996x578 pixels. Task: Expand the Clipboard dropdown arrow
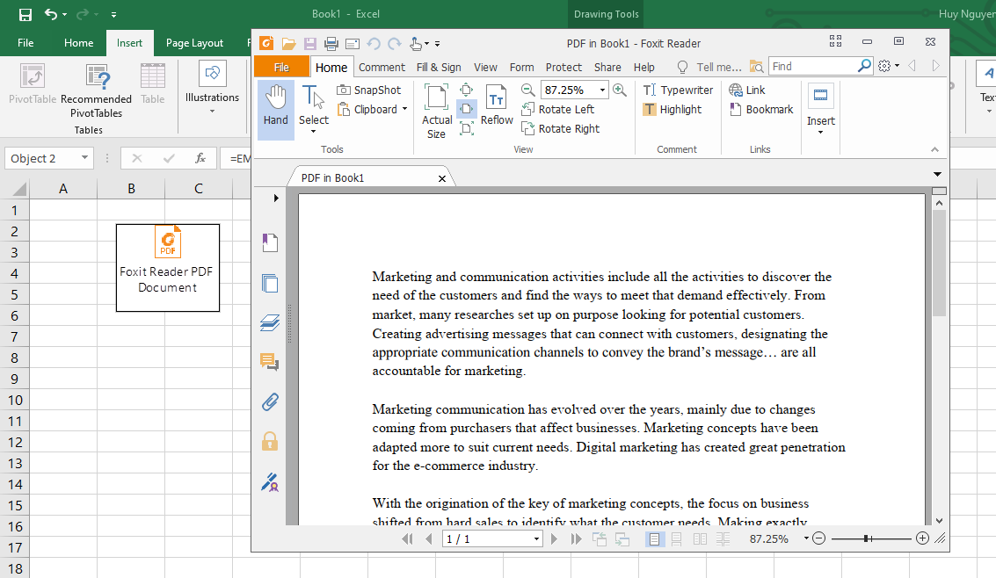404,109
